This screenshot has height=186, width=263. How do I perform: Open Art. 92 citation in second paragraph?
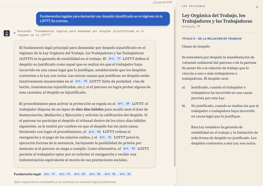(x=129, y=148)
